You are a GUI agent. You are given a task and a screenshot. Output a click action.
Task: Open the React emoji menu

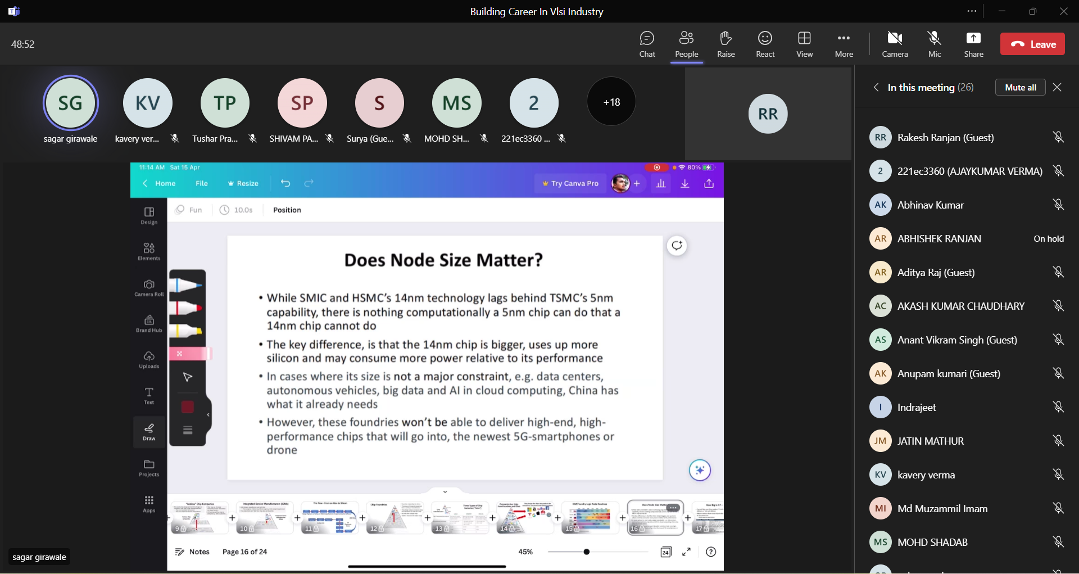(765, 44)
